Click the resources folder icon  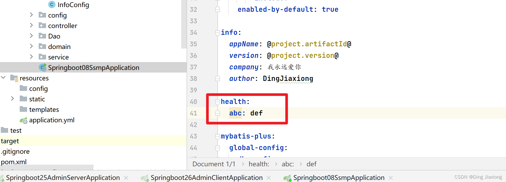coord(14,78)
